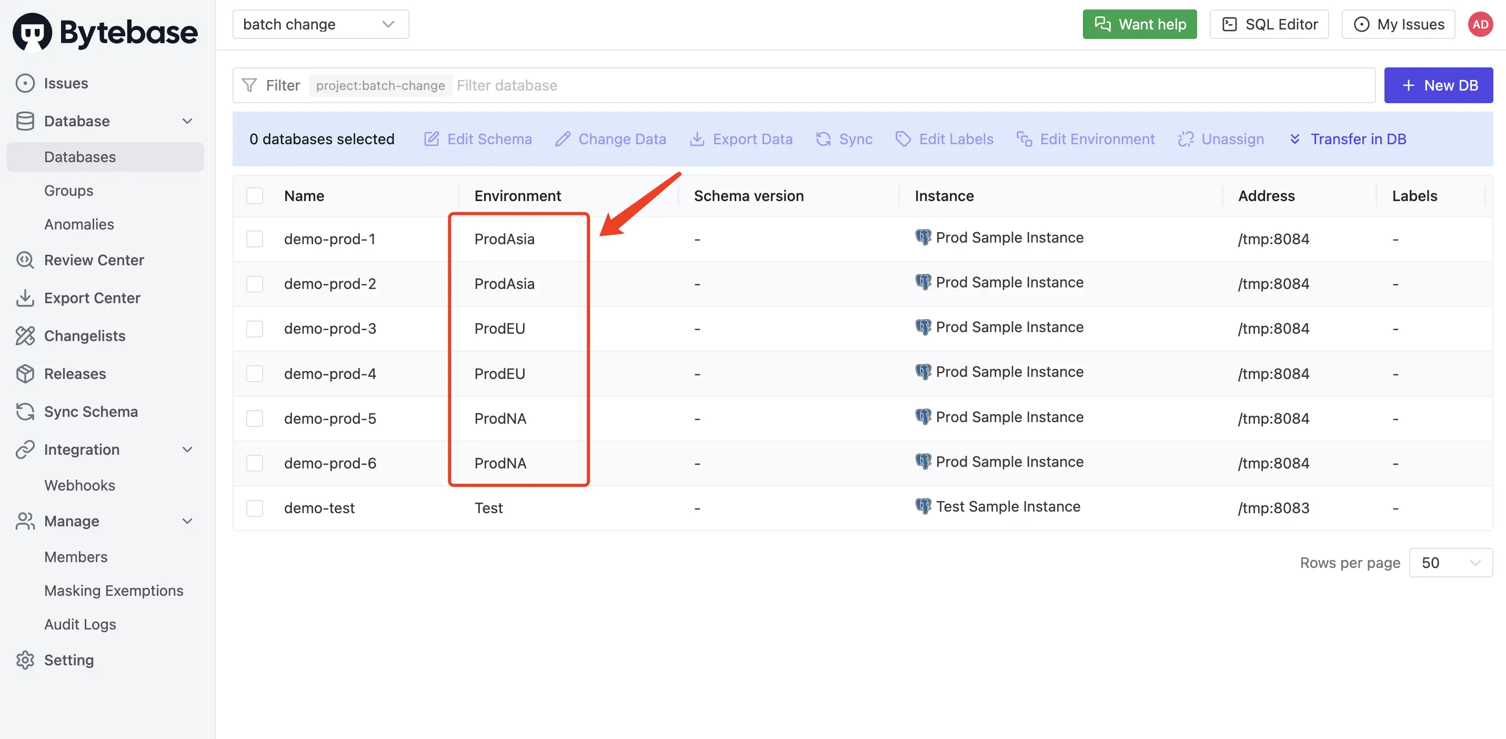The height and width of the screenshot is (739, 1506).
Task: Click the Review Center magnifier icon
Action: pyautogui.click(x=25, y=259)
